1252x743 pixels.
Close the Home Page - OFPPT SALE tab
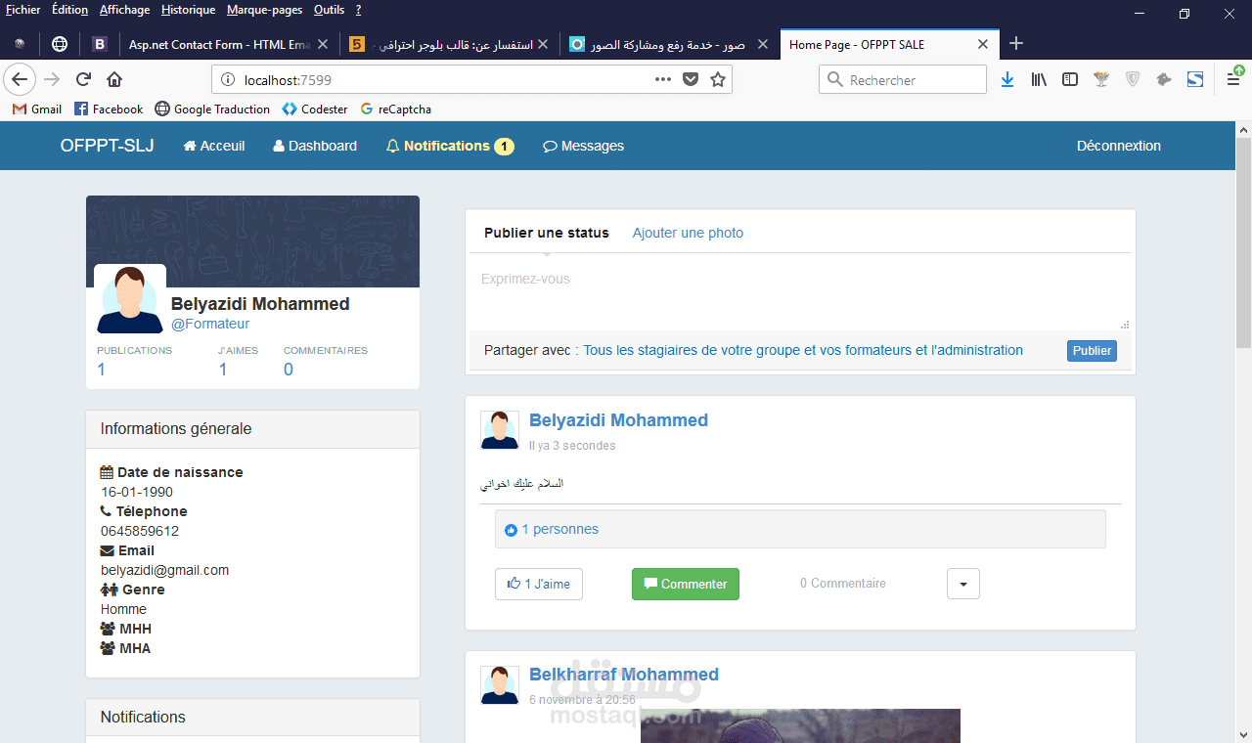coord(984,44)
